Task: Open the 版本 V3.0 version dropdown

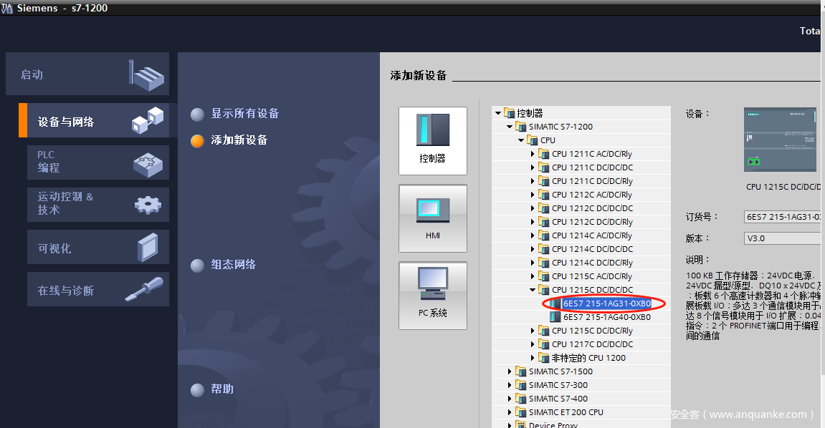Action: coord(783,238)
